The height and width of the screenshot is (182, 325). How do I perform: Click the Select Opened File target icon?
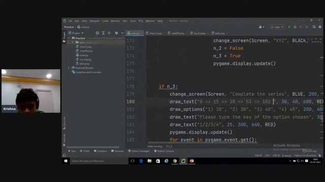tap(97, 33)
